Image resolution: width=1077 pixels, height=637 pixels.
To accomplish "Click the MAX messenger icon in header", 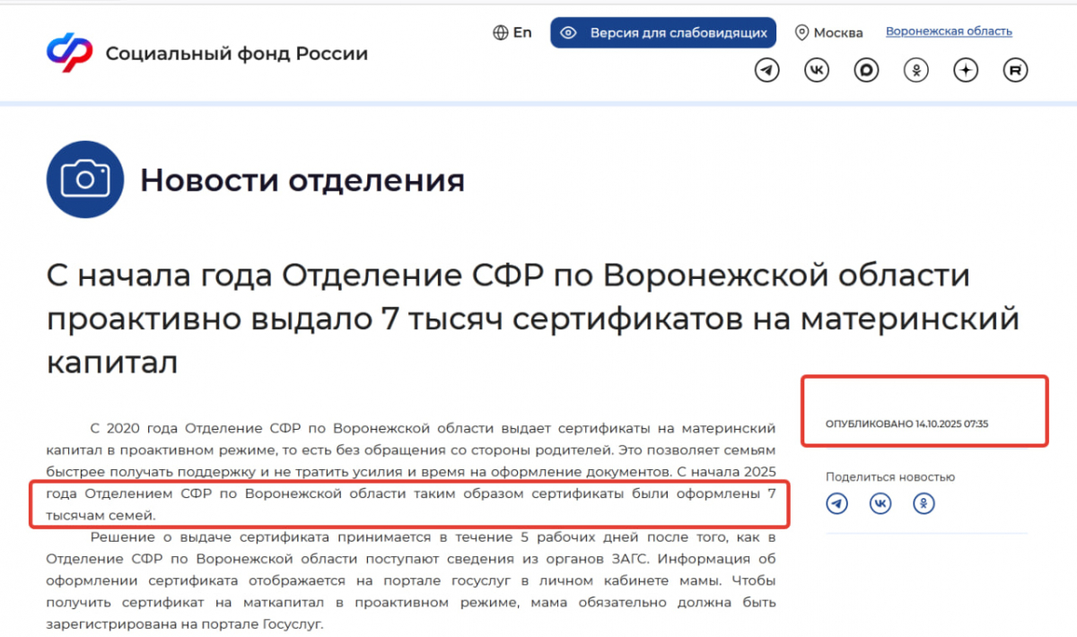I will pyautogui.click(x=866, y=71).
